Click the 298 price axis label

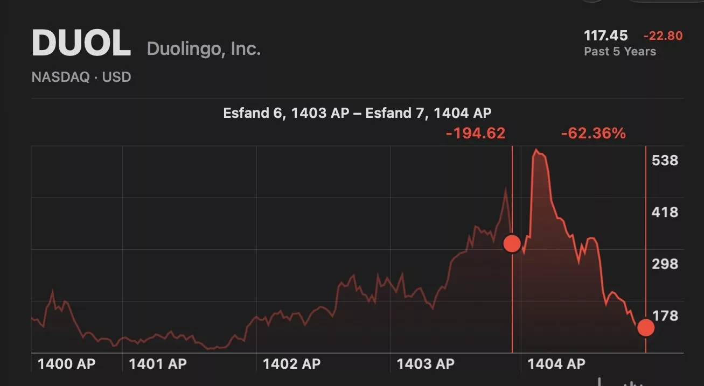pyautogui.click(x=664, y=264)
